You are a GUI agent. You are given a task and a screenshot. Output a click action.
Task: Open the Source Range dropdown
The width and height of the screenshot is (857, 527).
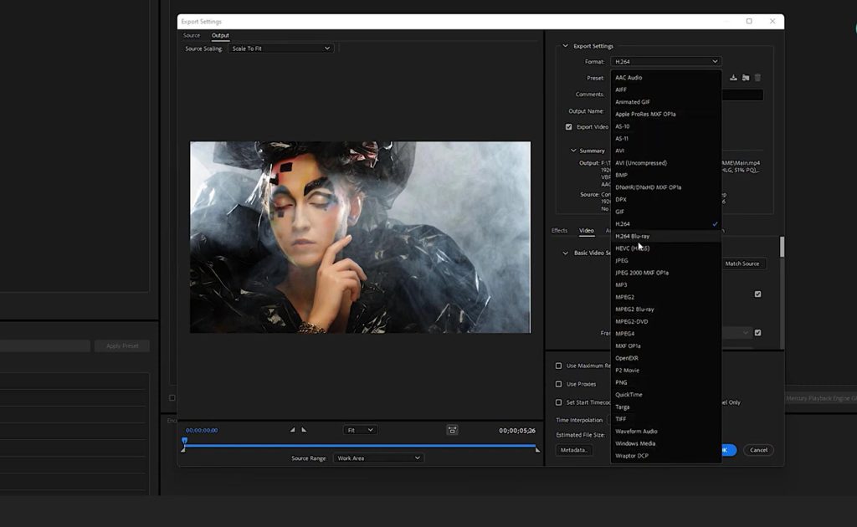click(x=378, y=458)
